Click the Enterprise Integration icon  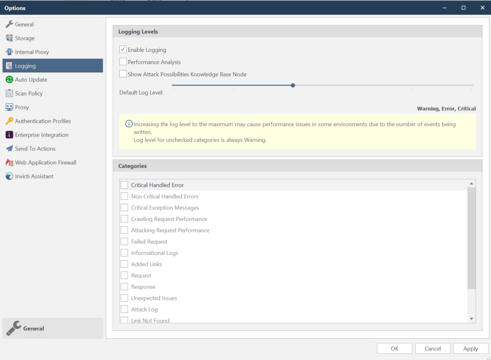click(x=11, y=135)
